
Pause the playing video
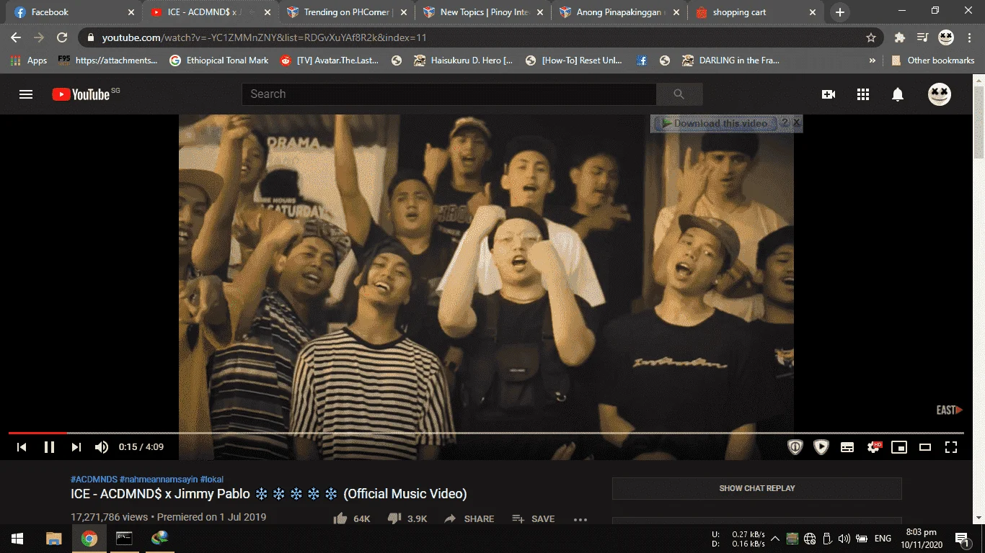click(x=49, y=447)
